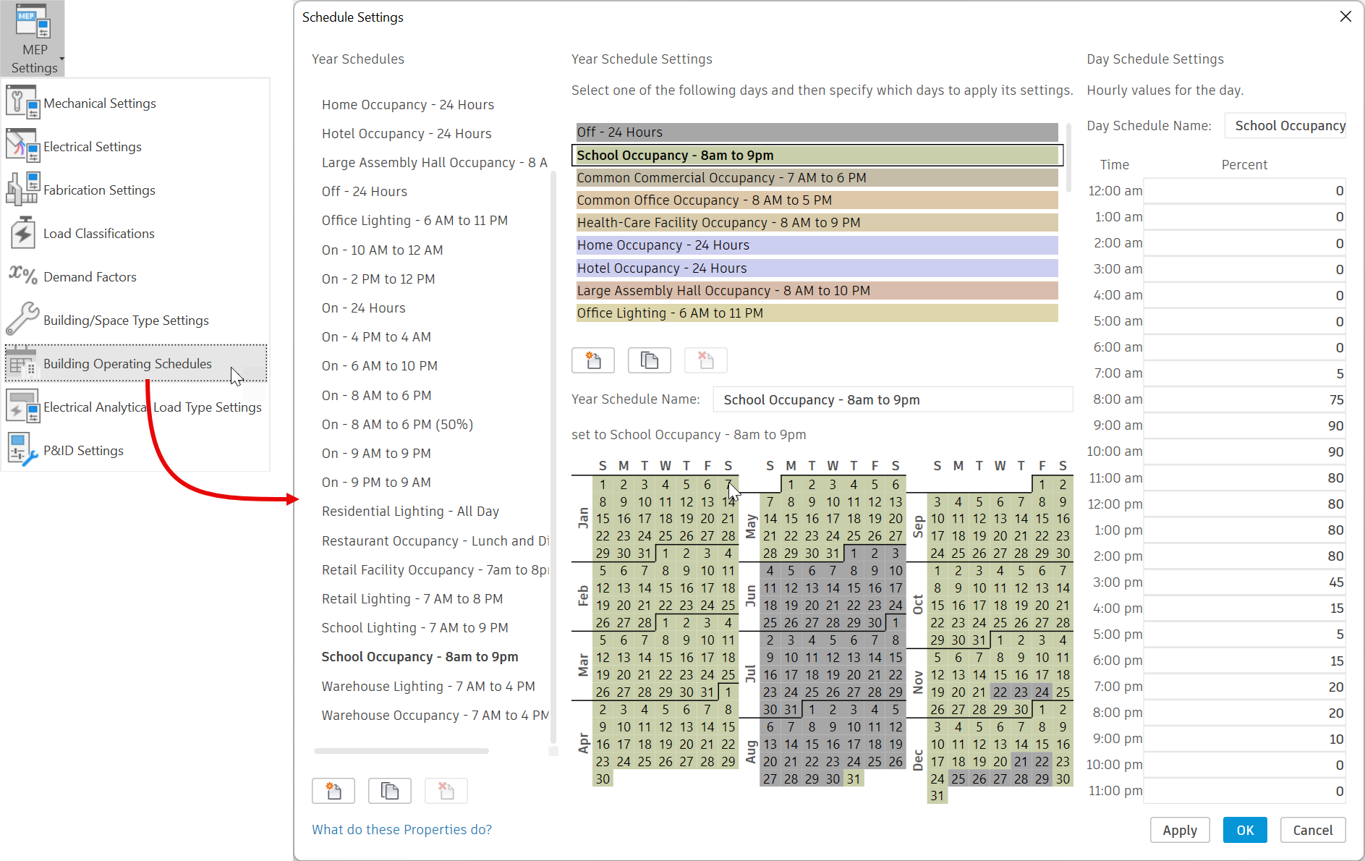Screen dimensions: 1365x861
Task: Select 'Common Commercial Occupancy - 7 AM to 6 PM' swatch
Action: point(817,178)
